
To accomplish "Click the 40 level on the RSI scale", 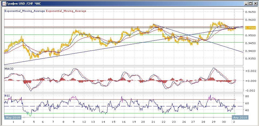I will (x=247, y=110).
